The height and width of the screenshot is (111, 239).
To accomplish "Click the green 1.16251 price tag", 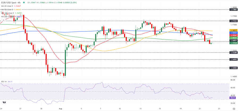I will tap(233, 38).
